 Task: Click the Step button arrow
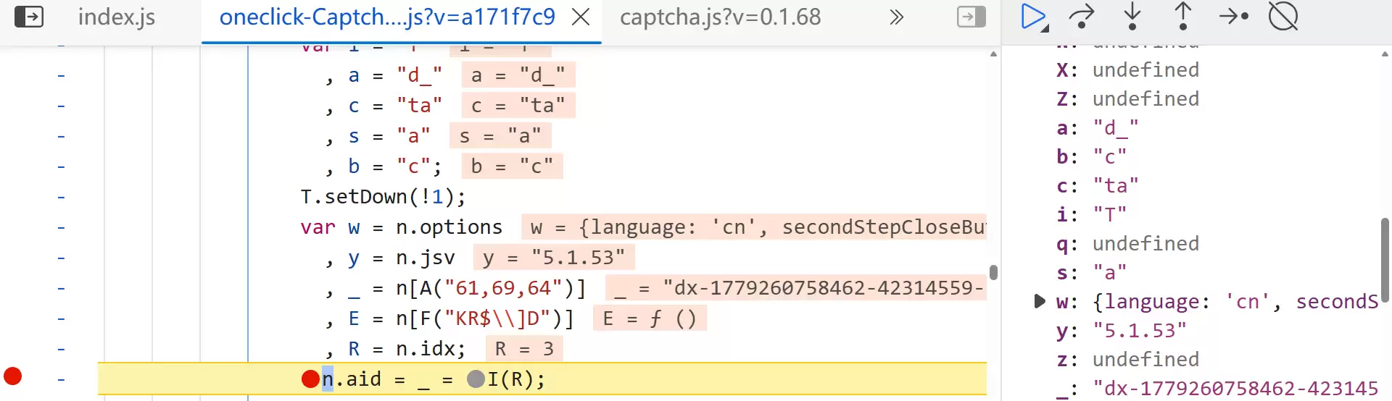pos(1233,17)
